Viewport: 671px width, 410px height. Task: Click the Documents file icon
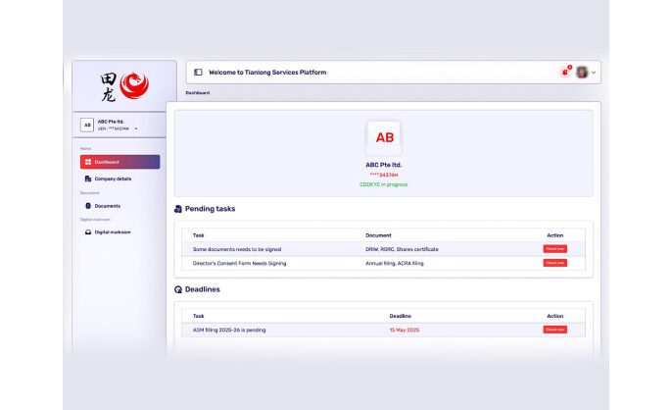click(x=88, y=206)
